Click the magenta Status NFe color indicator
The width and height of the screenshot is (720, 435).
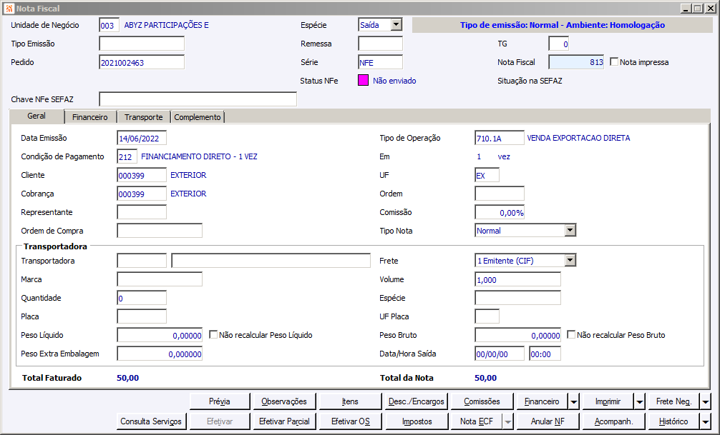click(363, 81)
